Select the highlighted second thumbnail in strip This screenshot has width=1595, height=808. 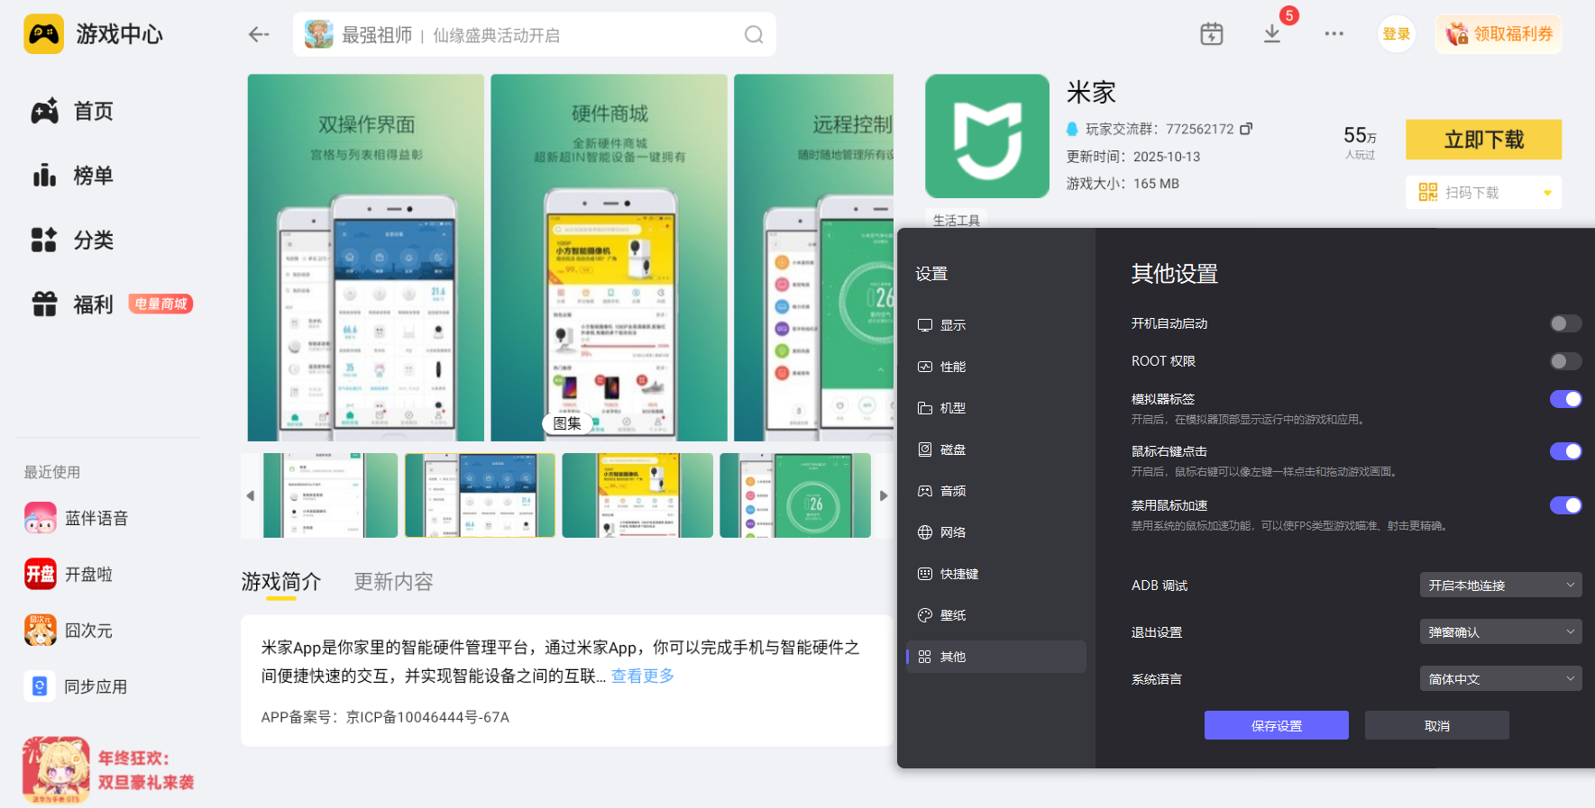[x=480, y=495]
